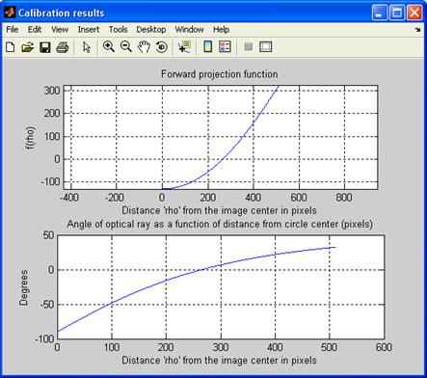Select the Pan hand tool

[144, 47]
